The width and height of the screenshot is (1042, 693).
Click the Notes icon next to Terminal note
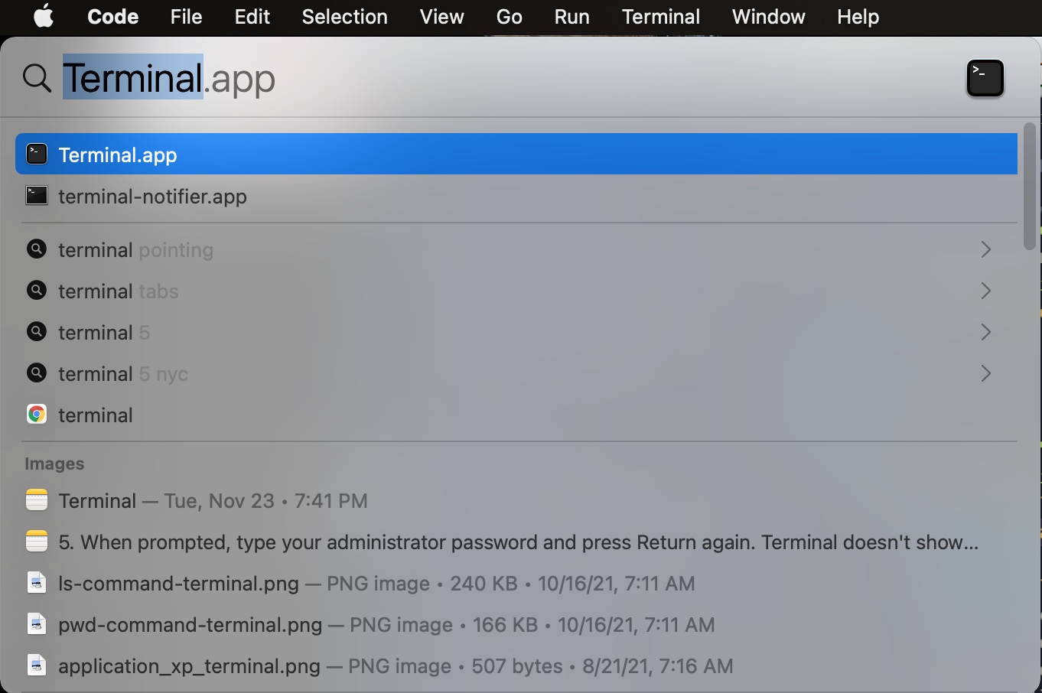(x=36, y=499)
